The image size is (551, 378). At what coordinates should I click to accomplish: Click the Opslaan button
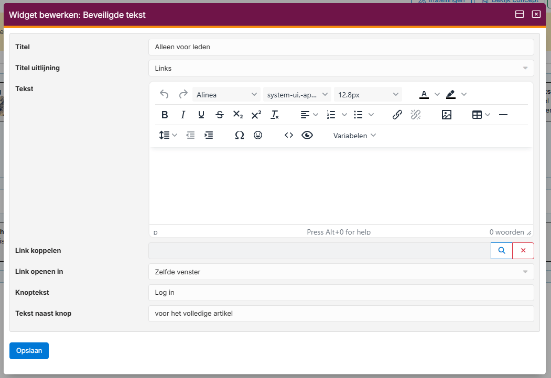pyautogui.click(x=29, y=350)
